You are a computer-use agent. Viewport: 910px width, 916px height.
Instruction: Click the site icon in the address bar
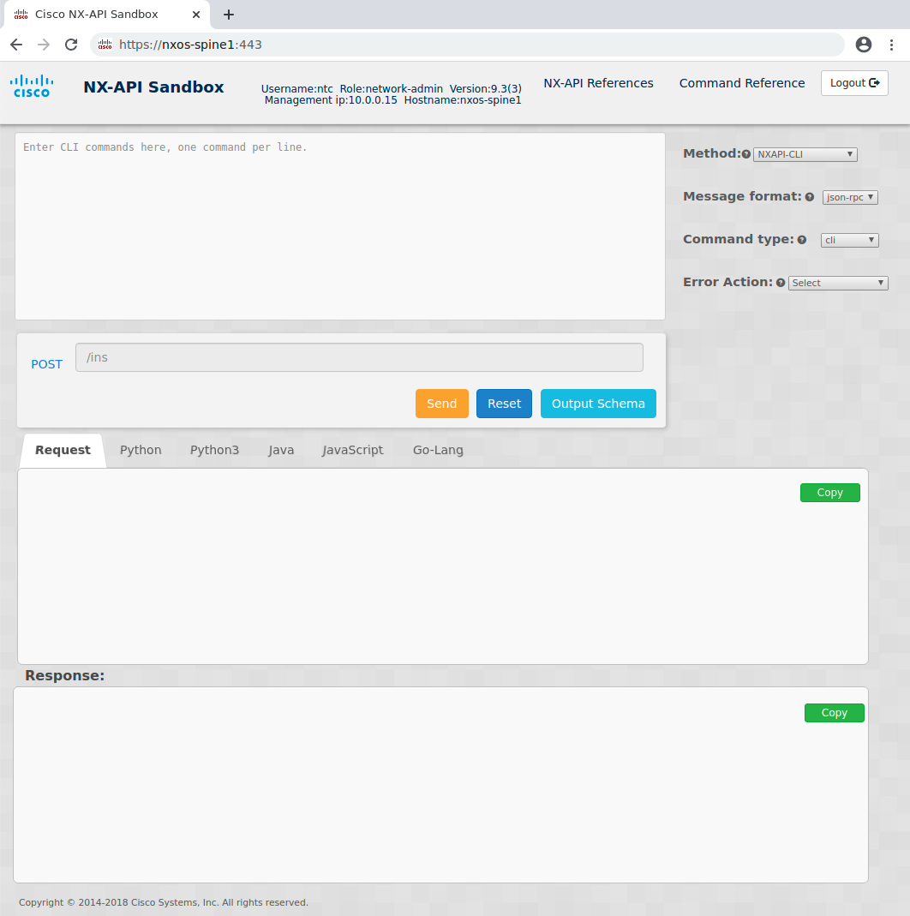pyautogui.click(x=105, y=43)
